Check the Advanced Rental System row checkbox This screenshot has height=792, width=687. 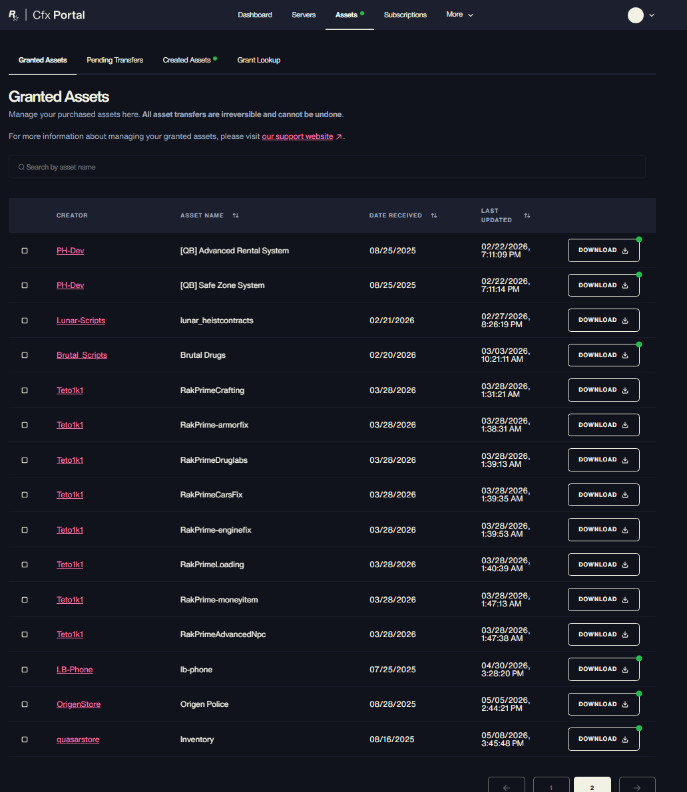click(24, 251)
